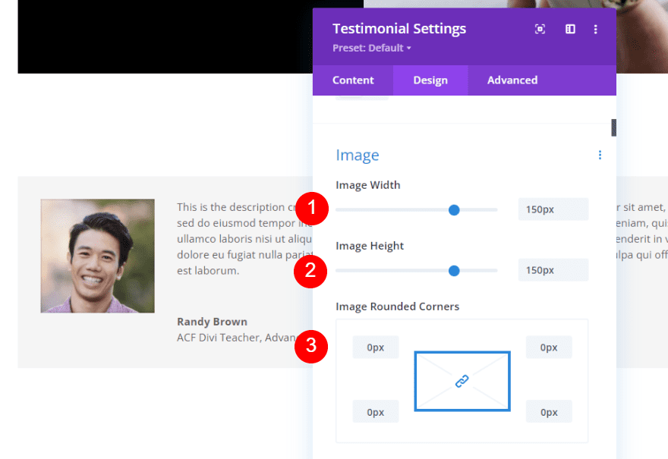The image size is (668, 459).
Task: Adjust the Image Height slider handle
Action: coord(453,270)
